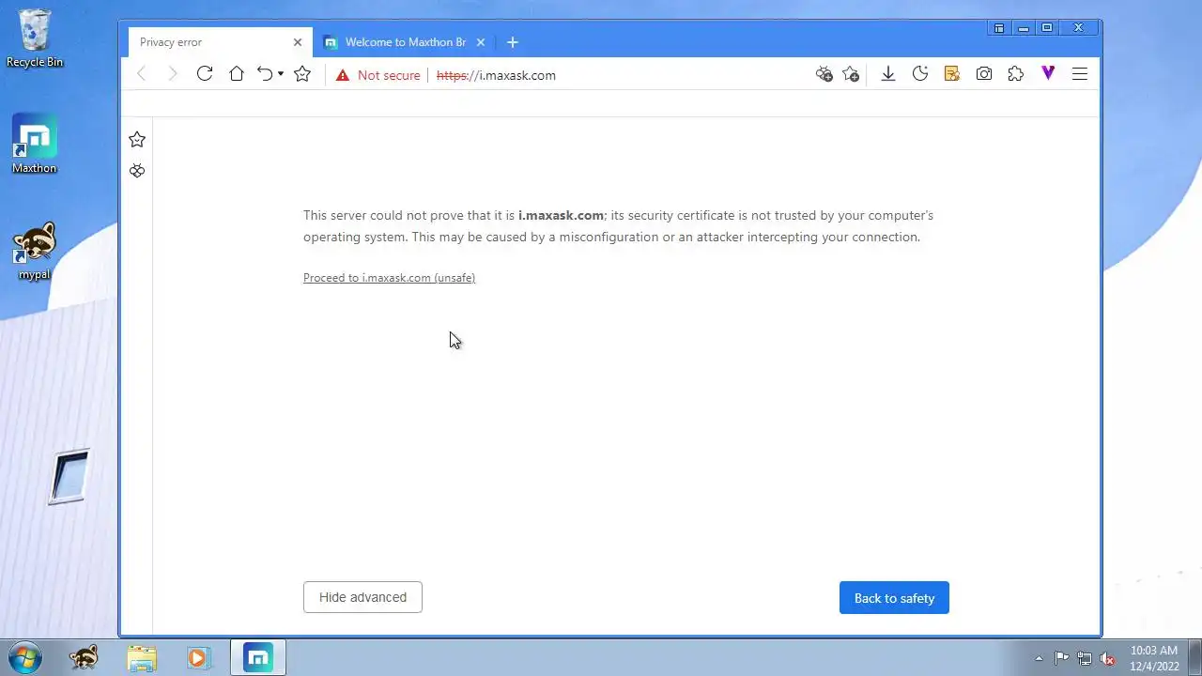Click the Maxthon taskbar button
This screenshot has width=1202, height=676.
[258, 657]
